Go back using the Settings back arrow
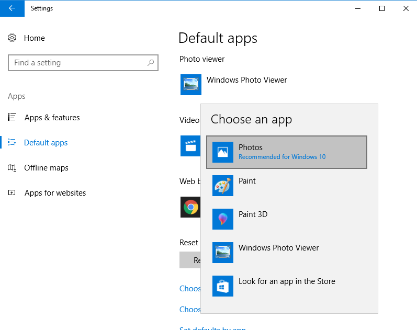The height and width of the screenshot is (330, 417). pyautogui.click(x=12, y=8)
